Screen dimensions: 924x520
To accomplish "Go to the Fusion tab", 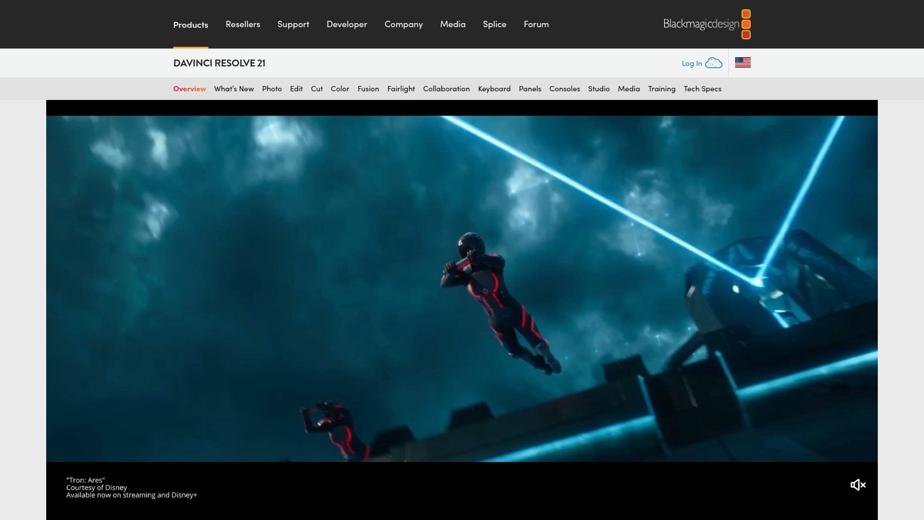I will point(368,89).
